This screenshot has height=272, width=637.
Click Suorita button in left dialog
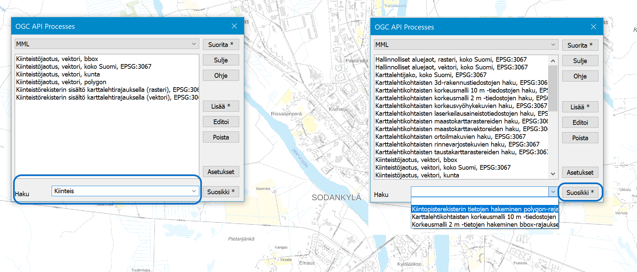click(221, 45)
